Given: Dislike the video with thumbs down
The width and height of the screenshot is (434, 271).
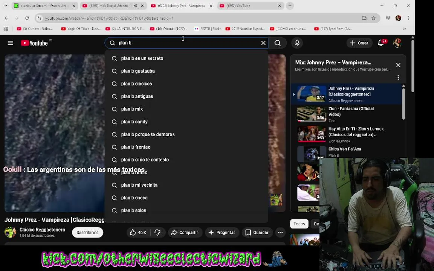Looking at the screenshot, I should [x=157, y=233].
